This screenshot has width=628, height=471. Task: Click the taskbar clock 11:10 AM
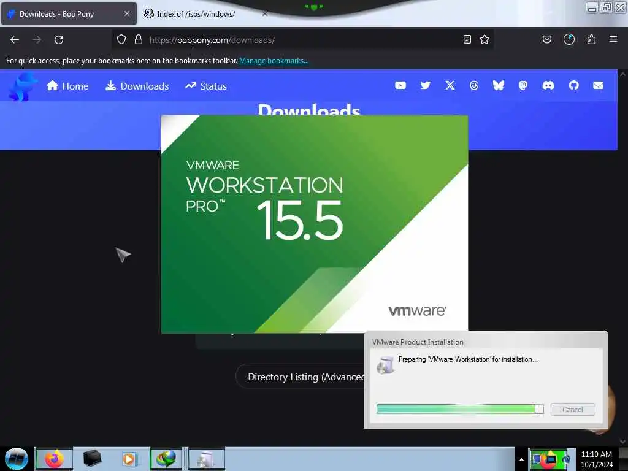(597, 454)
